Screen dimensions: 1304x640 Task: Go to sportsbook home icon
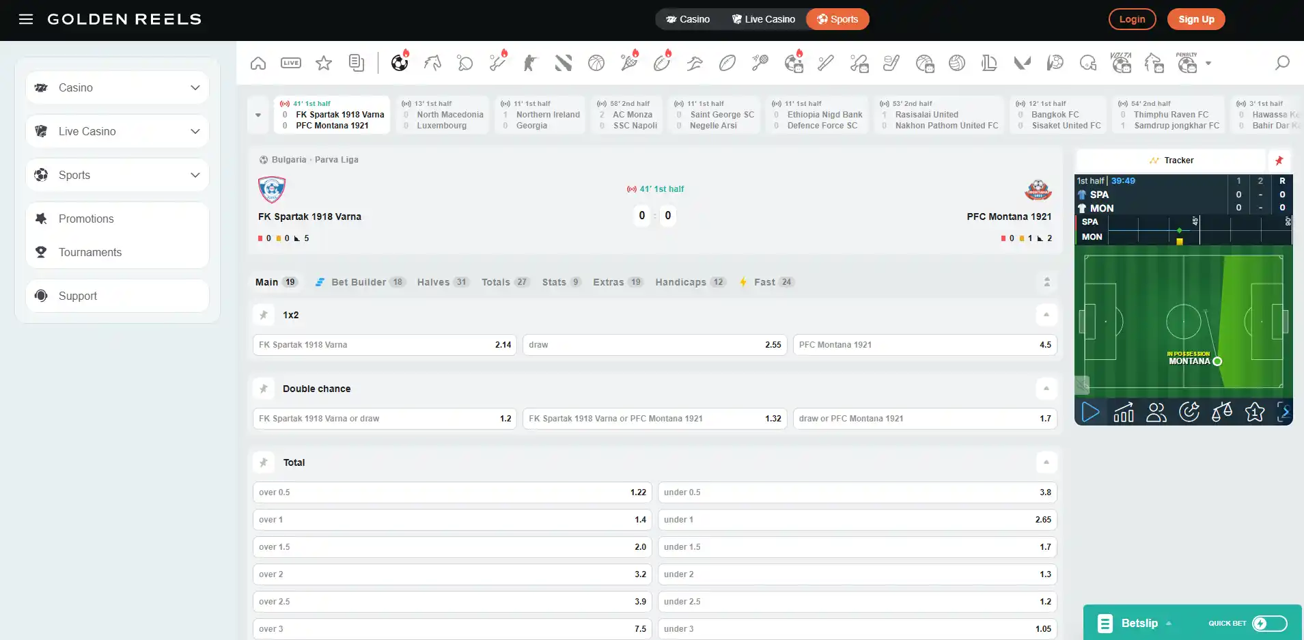click(x=258, y=64)
